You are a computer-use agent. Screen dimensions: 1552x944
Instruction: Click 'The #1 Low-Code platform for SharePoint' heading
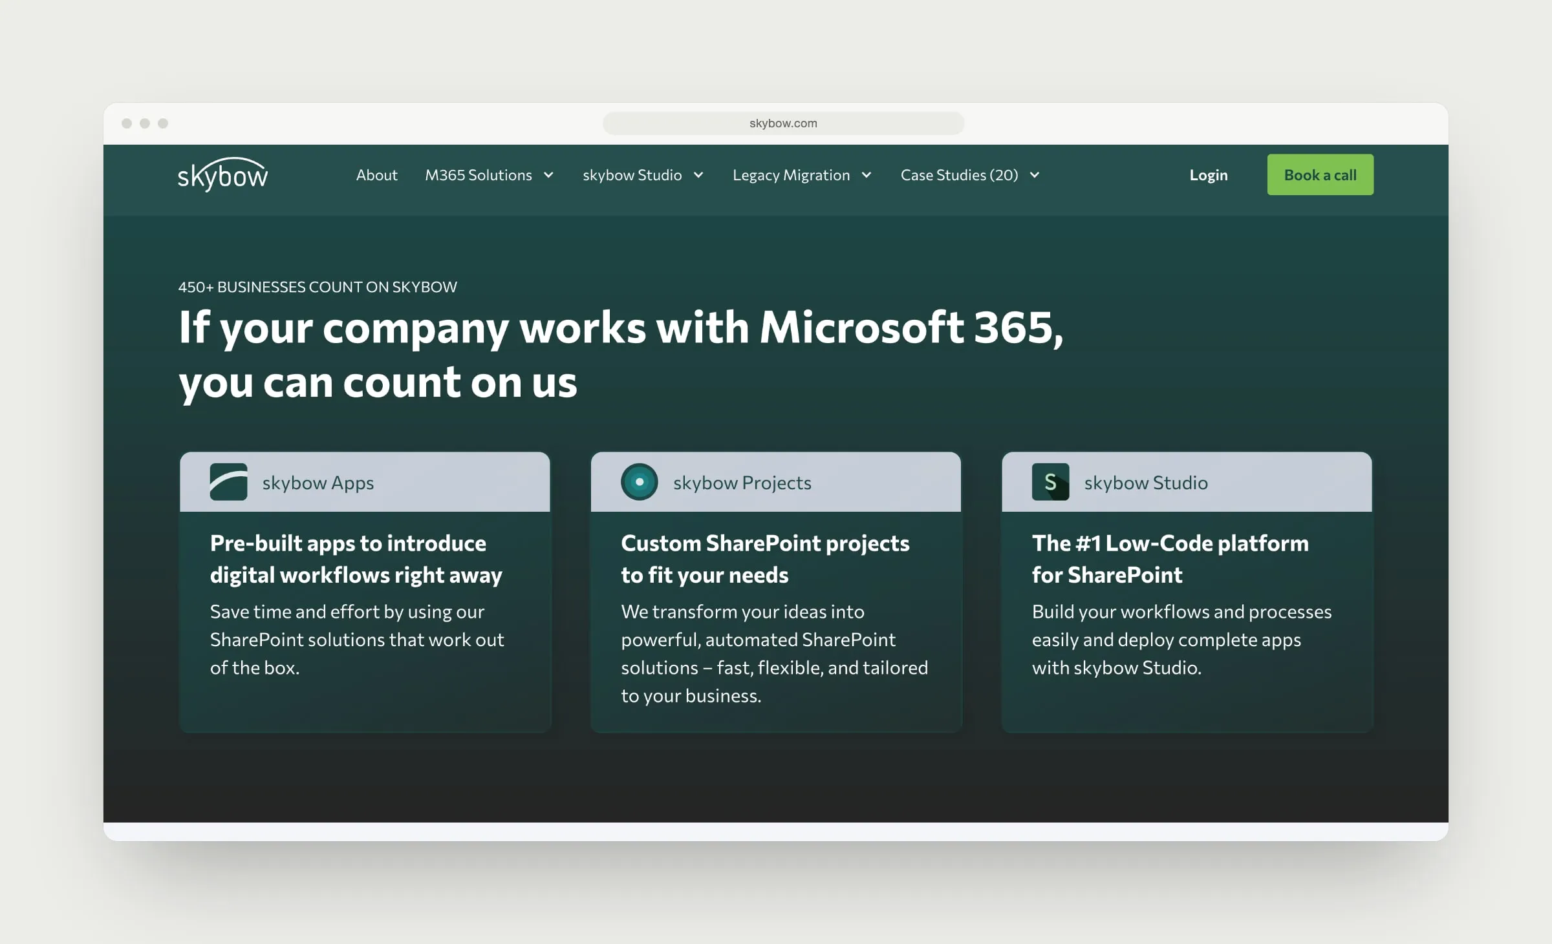(1170, 559)
